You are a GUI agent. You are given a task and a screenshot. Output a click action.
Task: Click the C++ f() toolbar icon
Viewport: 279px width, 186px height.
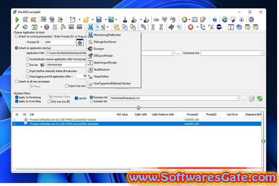click(x=211, y=27)
